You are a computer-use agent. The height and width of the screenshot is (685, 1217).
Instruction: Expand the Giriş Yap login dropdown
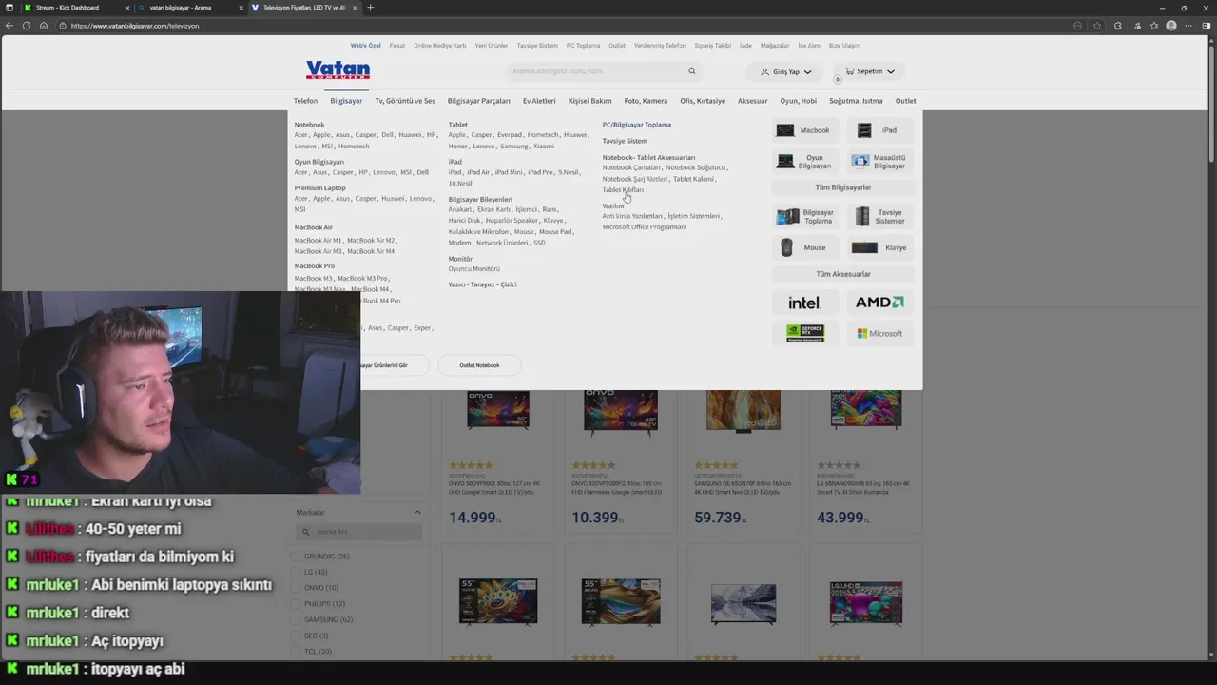point(785,71)
